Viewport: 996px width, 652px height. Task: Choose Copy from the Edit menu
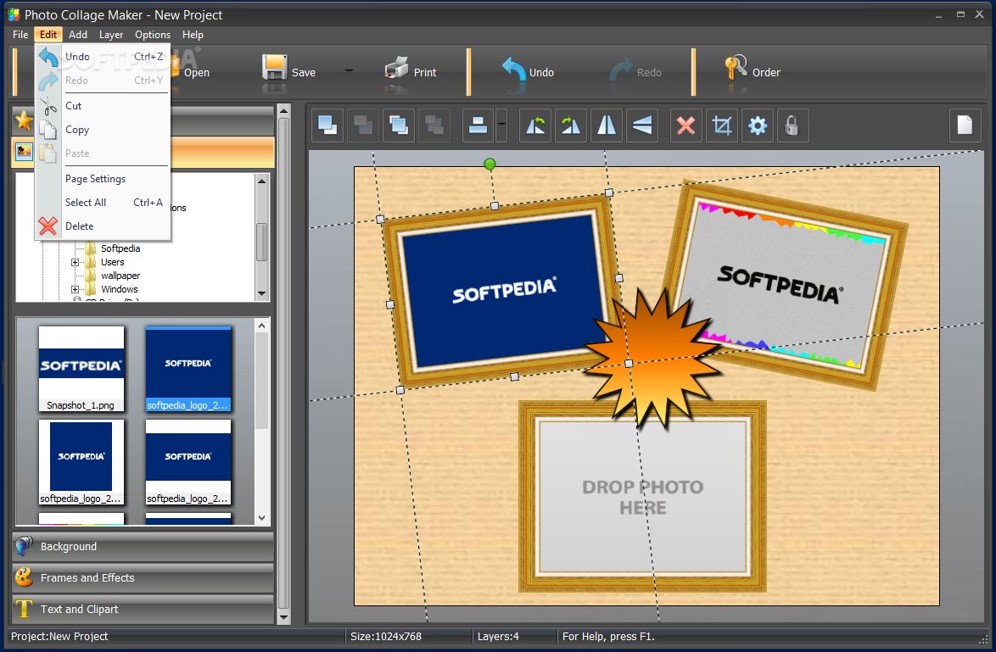point(103,130)
